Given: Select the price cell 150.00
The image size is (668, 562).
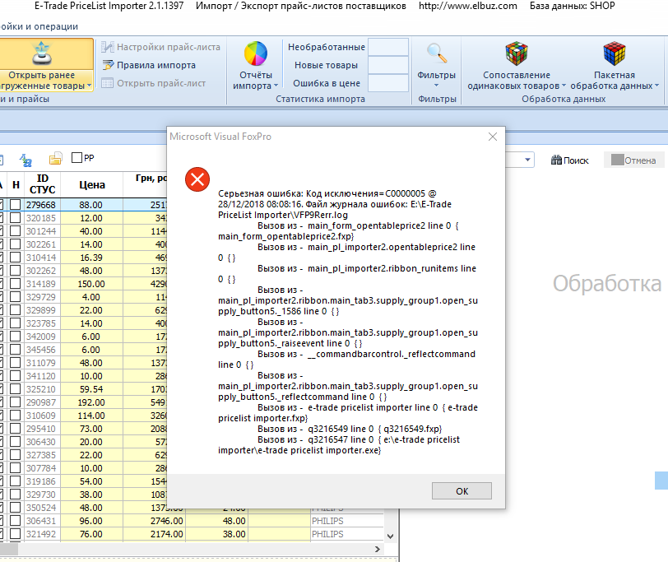Looking at the screenshot, I should (x=91, y=284).
